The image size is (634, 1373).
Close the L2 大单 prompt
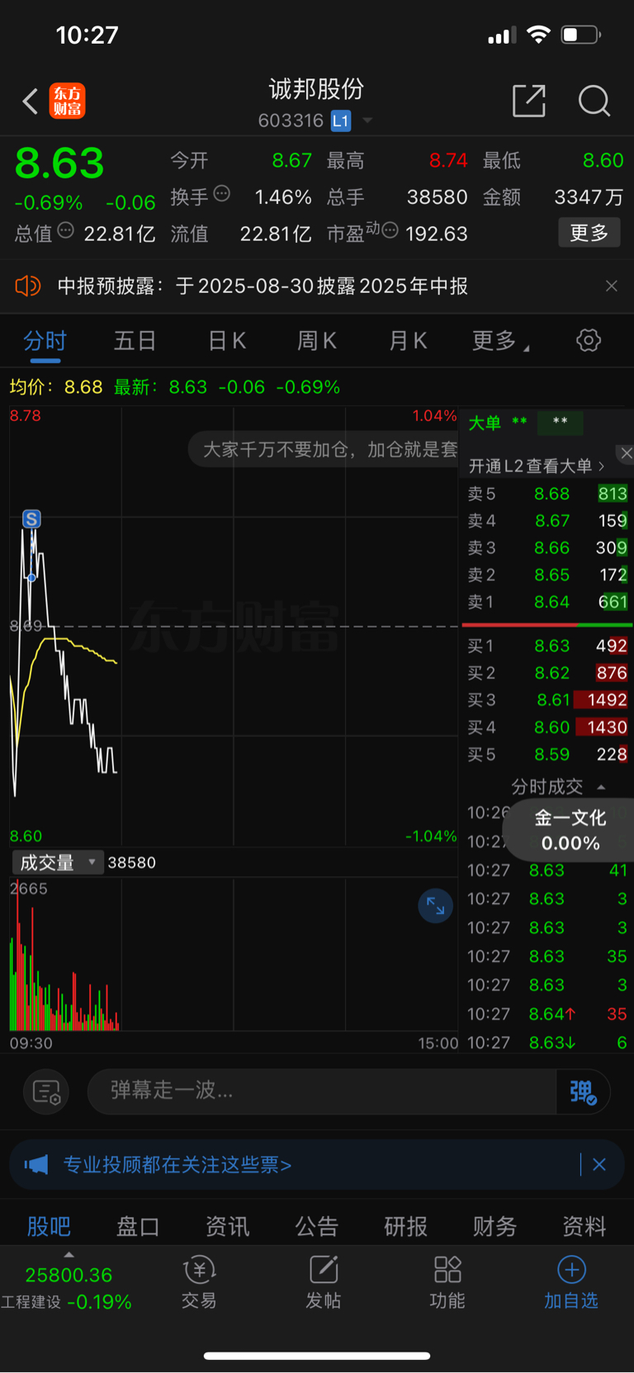pyautogui.click(x=626, y=453)
